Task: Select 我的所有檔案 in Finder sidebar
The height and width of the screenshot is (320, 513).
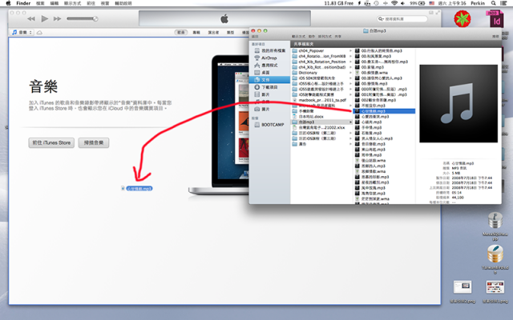Action: 269,50
